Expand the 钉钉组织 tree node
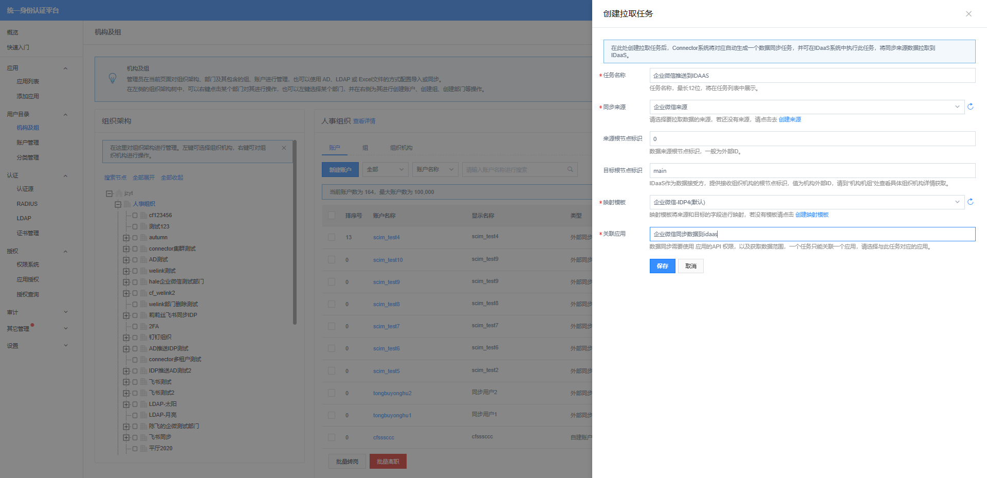 [x=126, y=338]
